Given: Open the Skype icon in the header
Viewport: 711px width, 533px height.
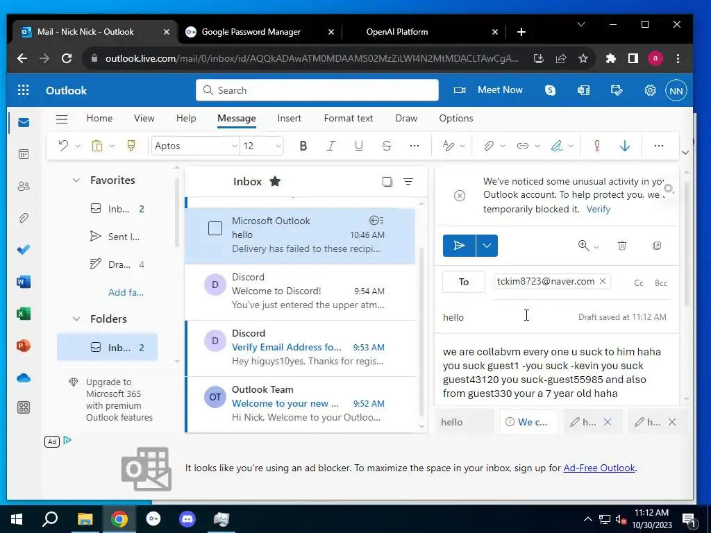Looking at the screenshot, I should [x=550, y=90].
